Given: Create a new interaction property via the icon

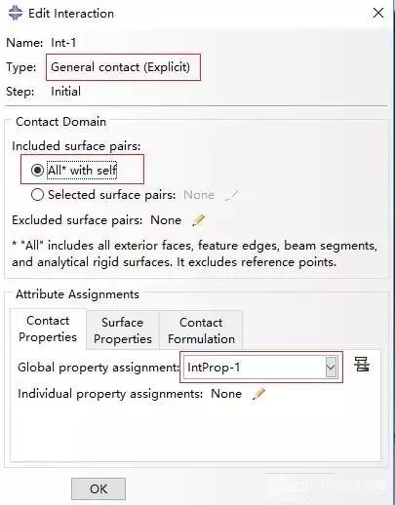Looking at the screenshot, I should point(362,365).
